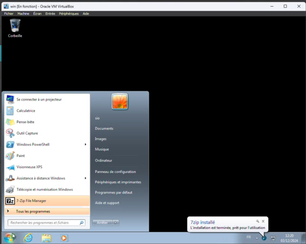Open the VirtualBox Aide menu
The height and width of the screenshot is (244, 306).
click(x=86, y=14)
